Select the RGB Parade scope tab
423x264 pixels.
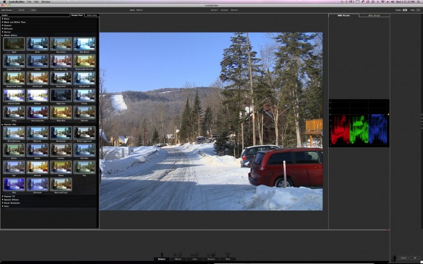[x=343, y=15]
